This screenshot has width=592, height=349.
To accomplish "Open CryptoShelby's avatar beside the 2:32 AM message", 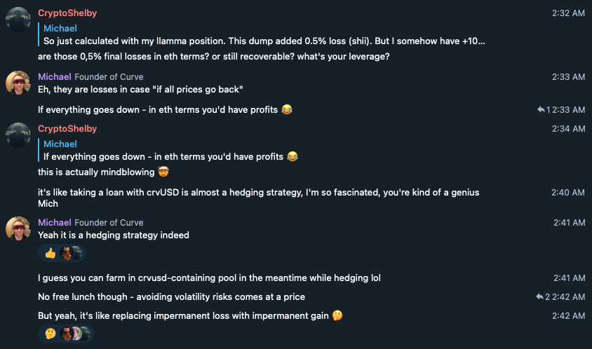I will [x=18, y=20].
